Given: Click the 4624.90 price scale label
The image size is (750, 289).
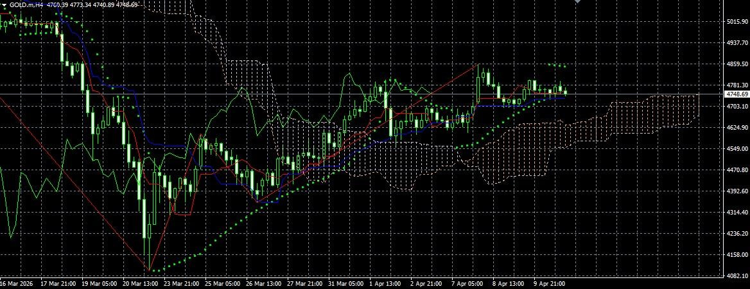Looking at the screenshot, I should (x=737, y=128).
